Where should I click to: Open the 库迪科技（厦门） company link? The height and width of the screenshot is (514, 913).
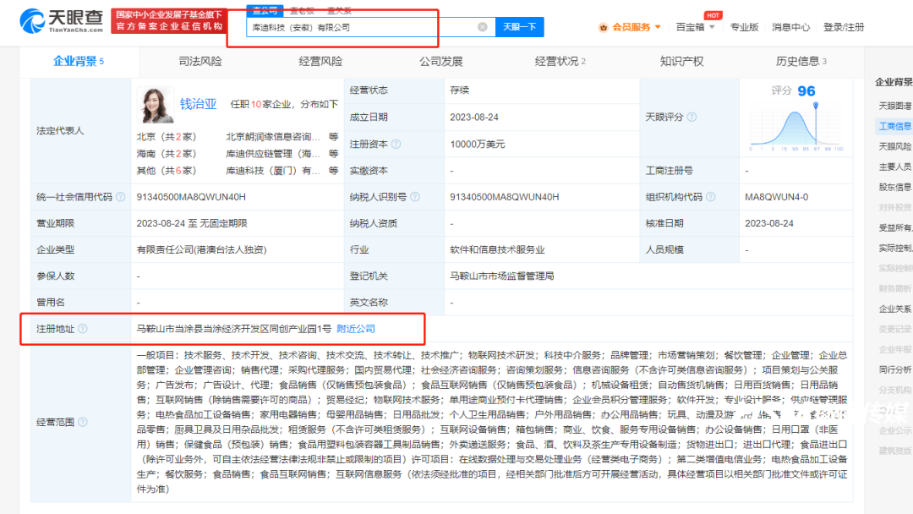(x=273, y=171)
